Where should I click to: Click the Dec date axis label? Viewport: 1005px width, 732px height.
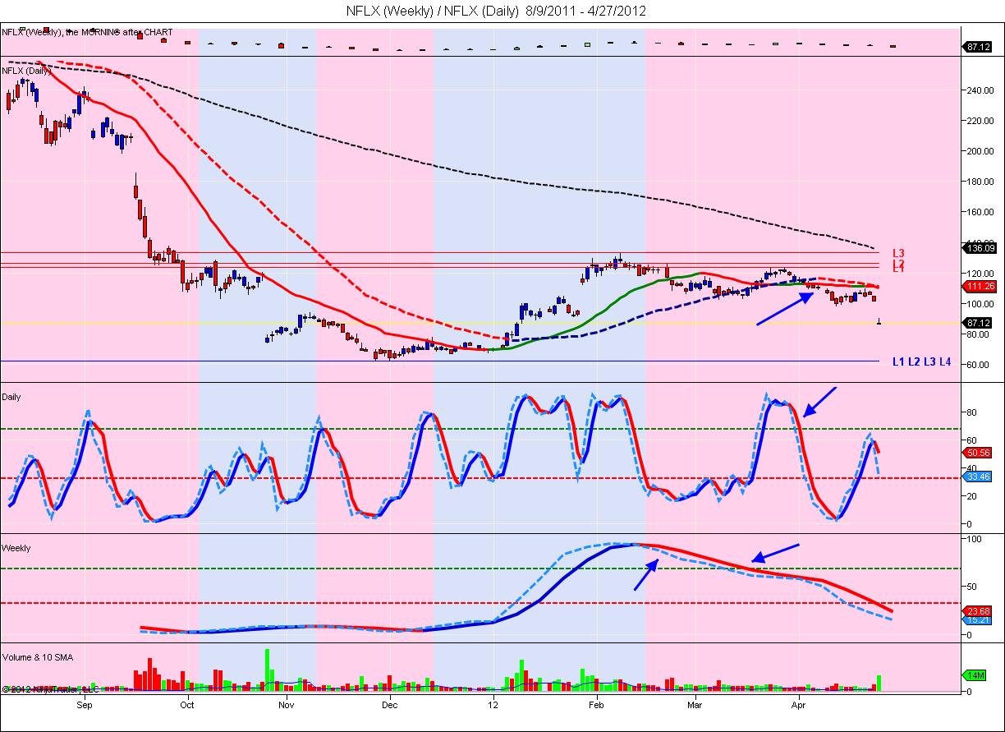point(389,705)
